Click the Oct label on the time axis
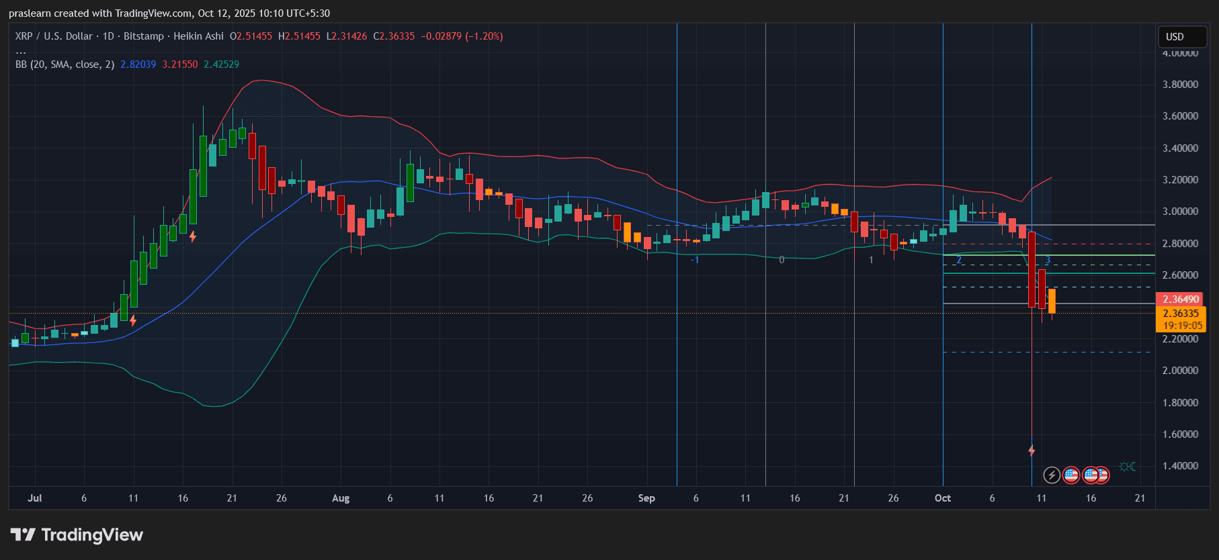The height and width of the screenshot is (560, 1219). point(943,498)
